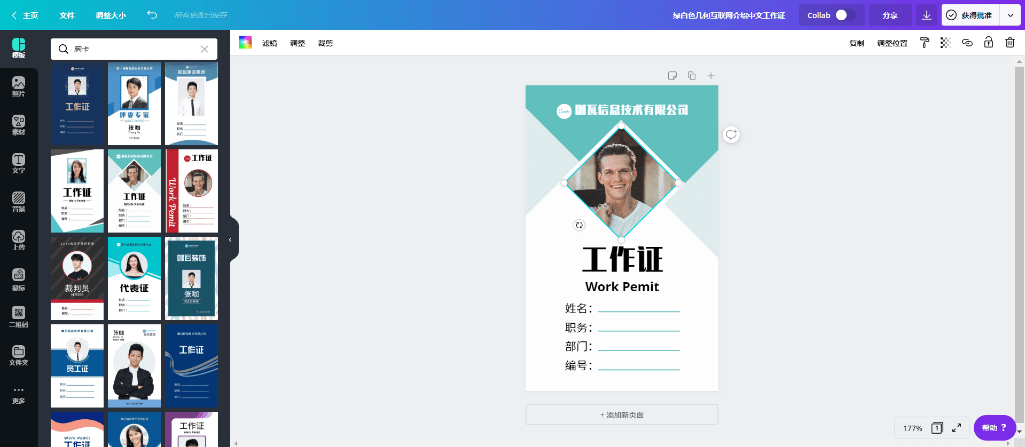Open the transparency checkerboard icon
The width and height of the screenshot is (1025, 447).
point(945,43)
